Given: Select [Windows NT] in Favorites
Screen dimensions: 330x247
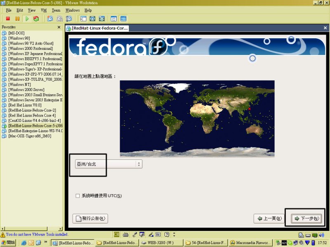Looking at the screenshot, I should tap(19, 85).
